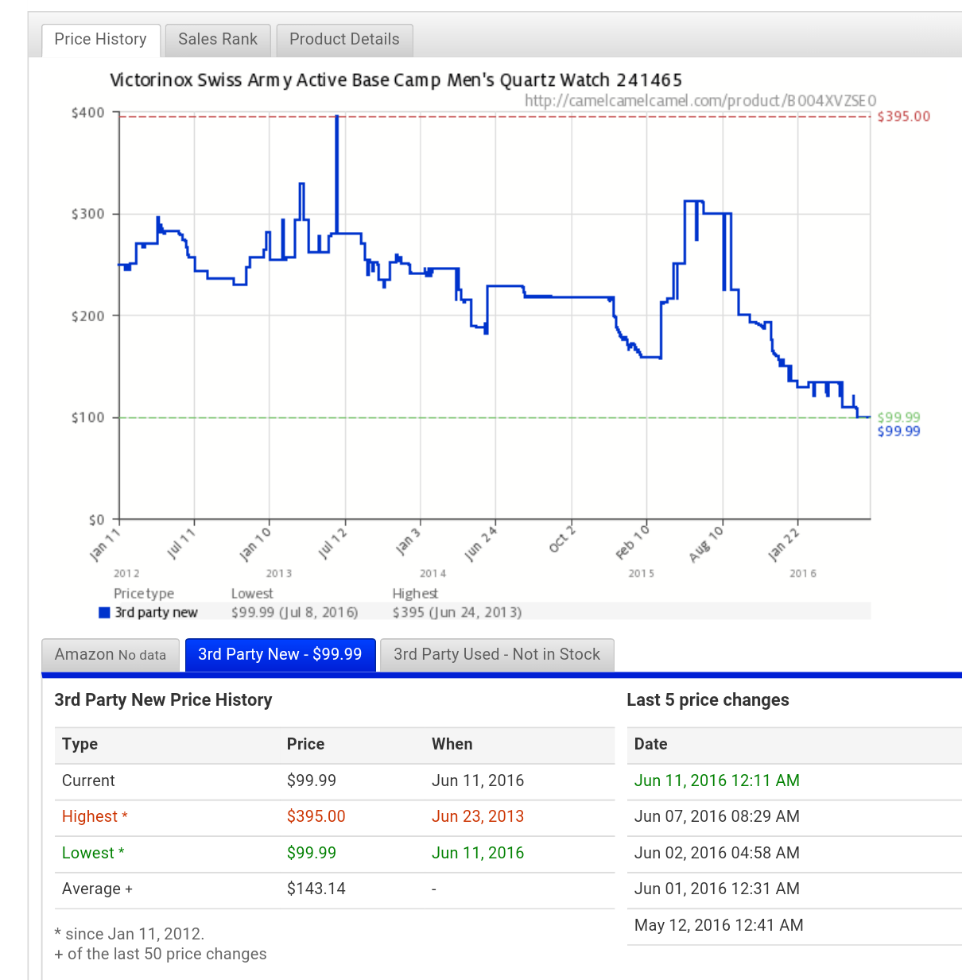This screenshot has height=980, width=962.
Task: Click the green Lowest * row label
Action: [93, 853]
